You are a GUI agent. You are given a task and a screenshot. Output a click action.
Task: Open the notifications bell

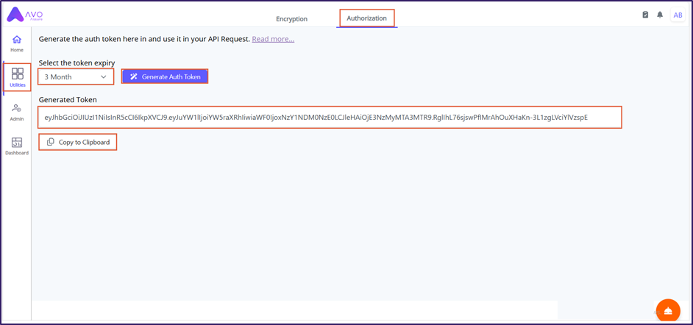[660, 15]
